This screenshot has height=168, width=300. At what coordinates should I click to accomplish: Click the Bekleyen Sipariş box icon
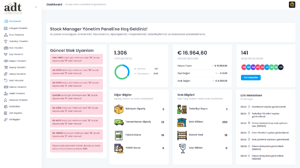pos(119,109)
